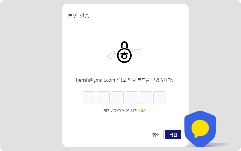Select the third verification code box
This screenshot has height=151, width=241.
click(117, 98)
